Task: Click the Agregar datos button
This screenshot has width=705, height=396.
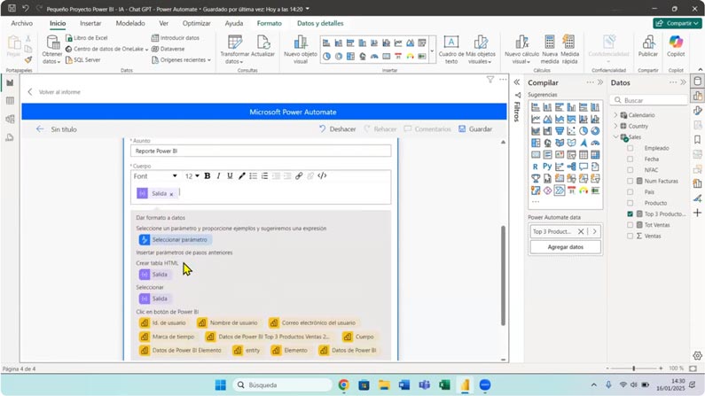Action: [x=565, y=247]
